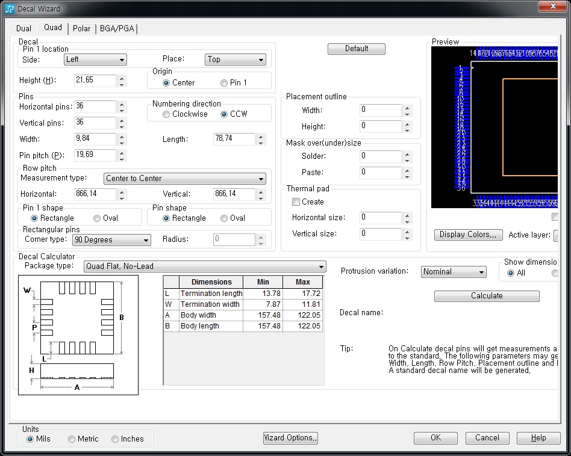Increase Horizontal pins count spinner up

click(122, 103)
